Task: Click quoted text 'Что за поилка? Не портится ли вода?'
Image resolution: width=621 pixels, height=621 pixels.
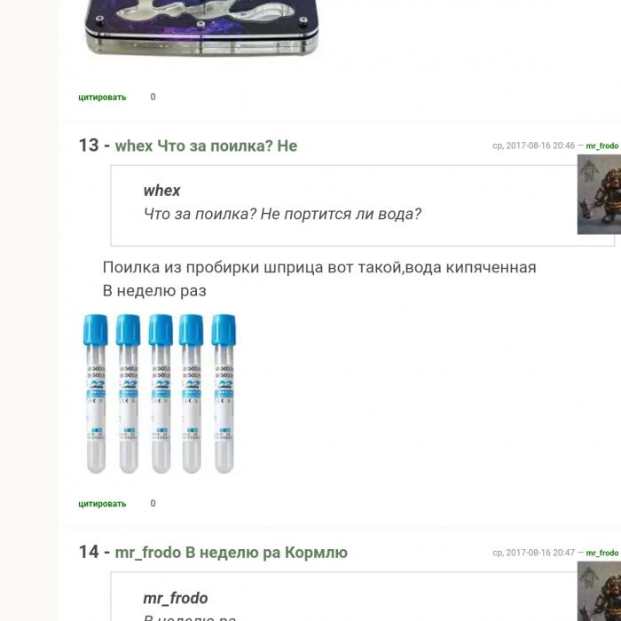Action: tap(282, 214)
